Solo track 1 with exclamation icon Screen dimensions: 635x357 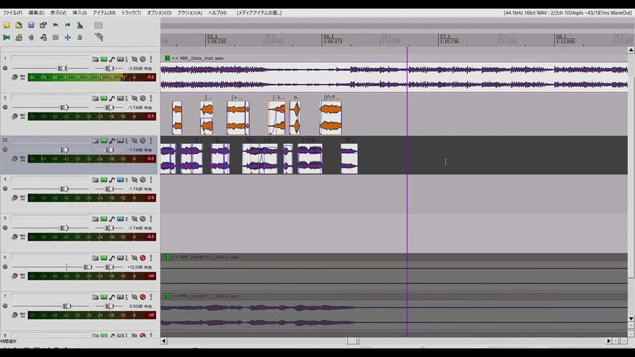coord(151,59)
